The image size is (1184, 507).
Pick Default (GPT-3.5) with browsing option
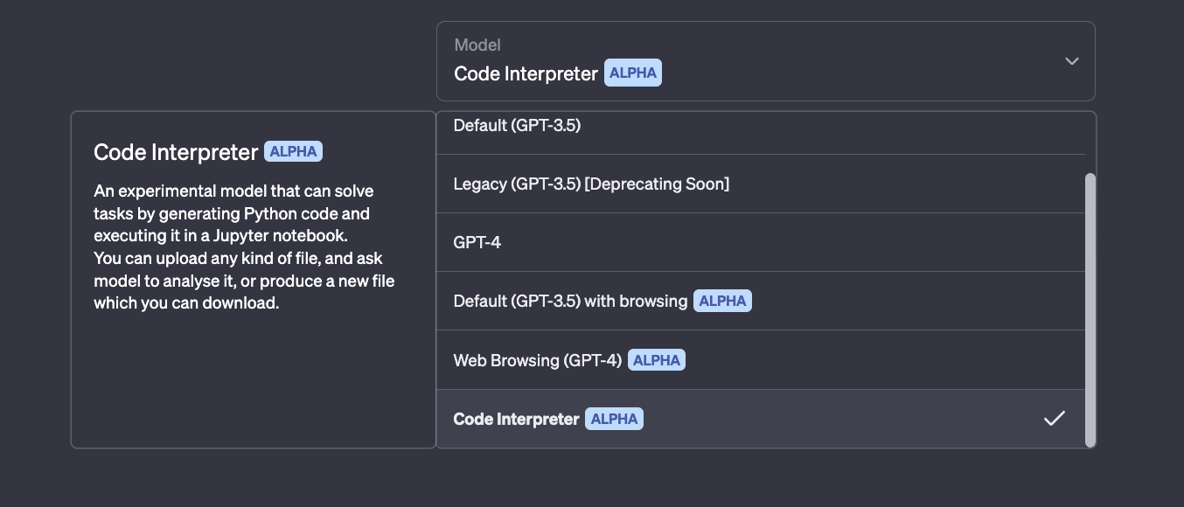click(761, 301)
